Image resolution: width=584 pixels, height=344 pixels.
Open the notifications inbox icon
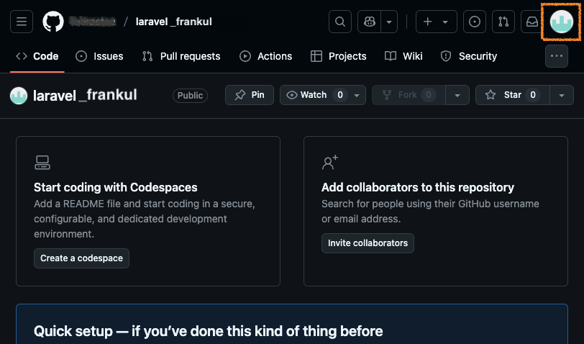click(532, 22)
